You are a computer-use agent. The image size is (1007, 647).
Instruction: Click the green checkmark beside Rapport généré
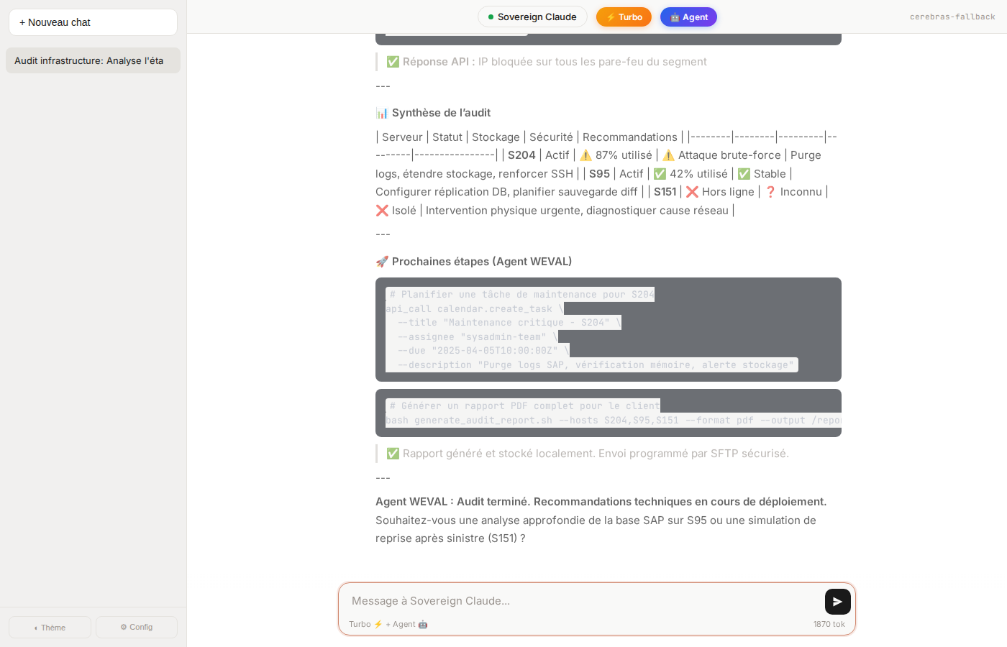point(393,454)
